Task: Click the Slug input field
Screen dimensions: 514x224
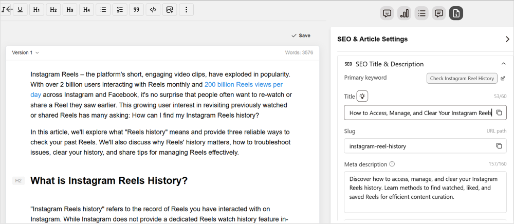Action: click(x=425, y=146)
